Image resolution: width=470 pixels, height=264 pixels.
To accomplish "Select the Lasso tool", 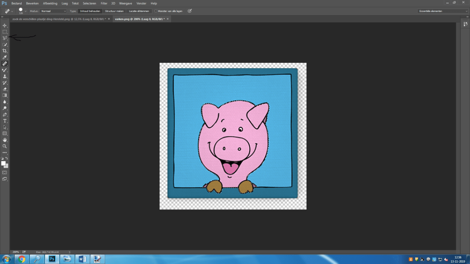I will pos(5,38).
